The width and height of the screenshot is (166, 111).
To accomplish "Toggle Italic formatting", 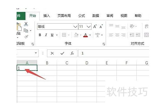I will (46, 35).
